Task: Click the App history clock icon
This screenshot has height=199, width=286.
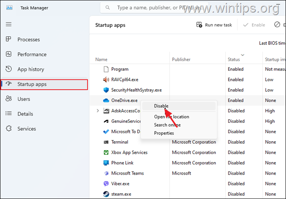Action: point(8,69)
